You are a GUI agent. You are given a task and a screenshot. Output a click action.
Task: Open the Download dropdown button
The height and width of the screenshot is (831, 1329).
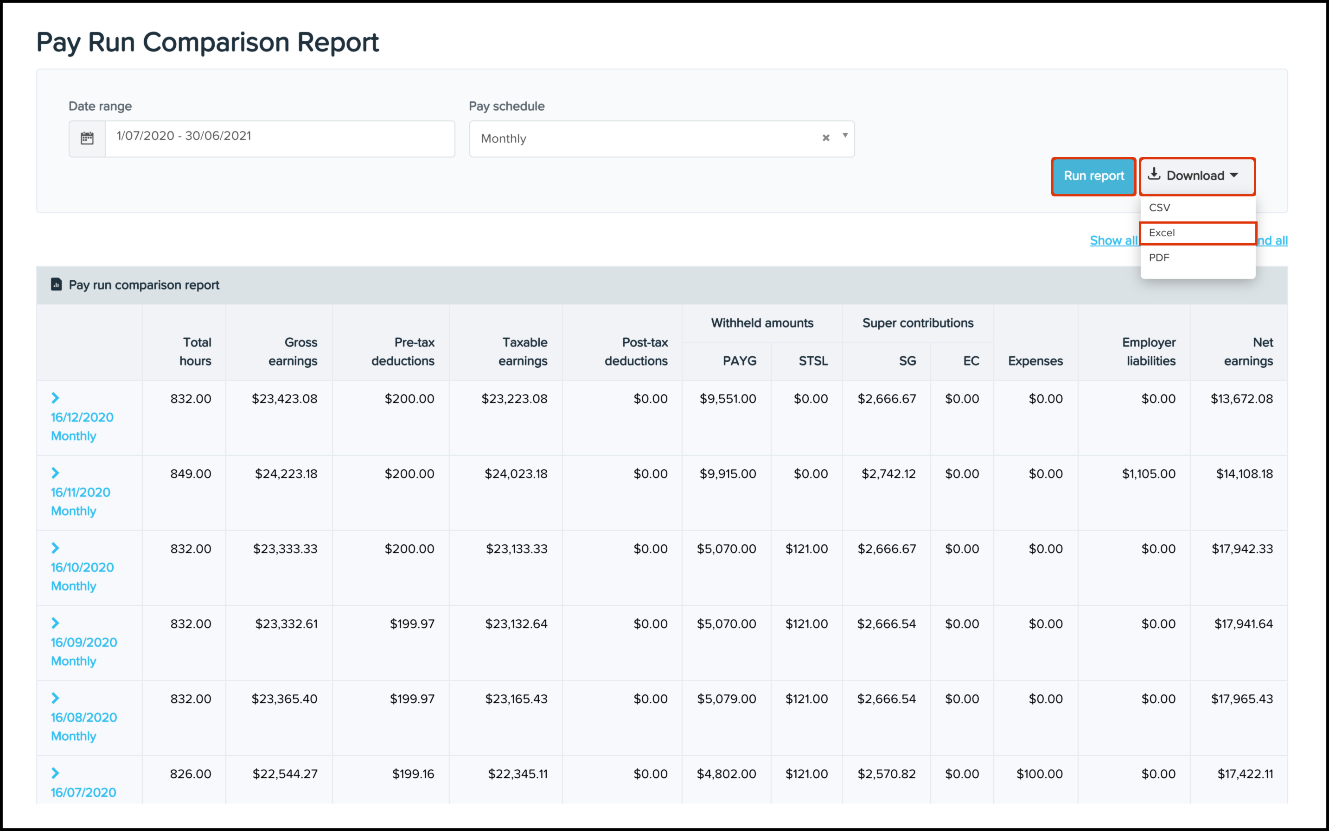click(1196, 176)
